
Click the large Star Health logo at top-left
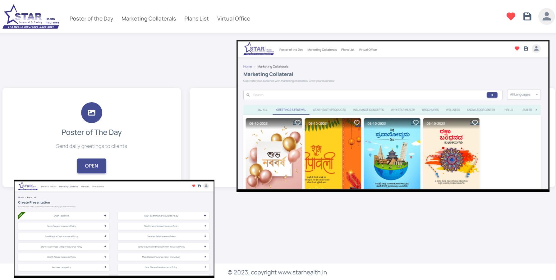(x=31, y=17)
